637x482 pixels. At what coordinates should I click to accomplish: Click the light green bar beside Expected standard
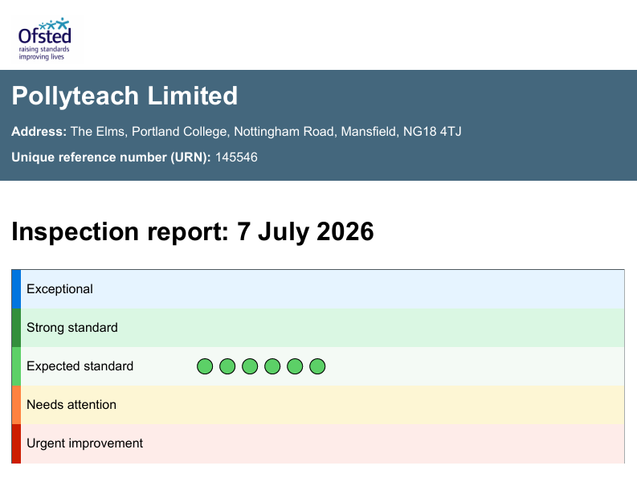click(16, 366)
